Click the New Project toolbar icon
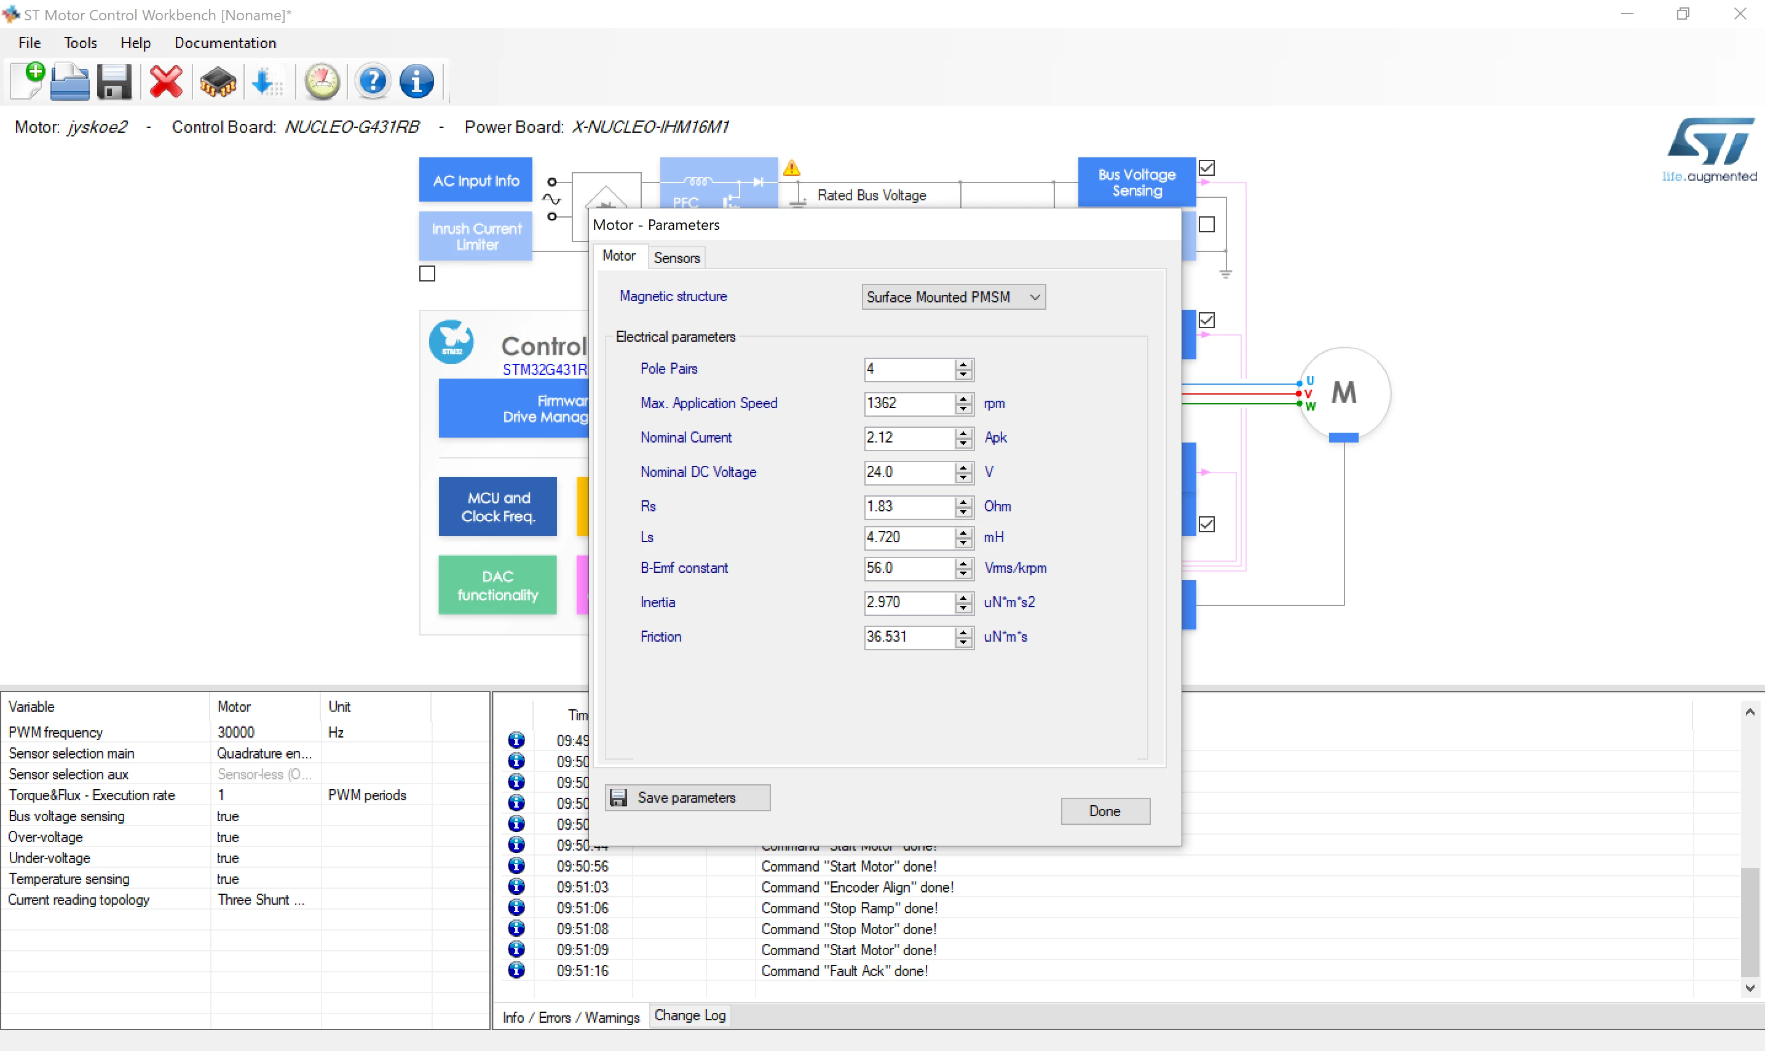This screenshot has height=1051, width=1765. [27, 81]
